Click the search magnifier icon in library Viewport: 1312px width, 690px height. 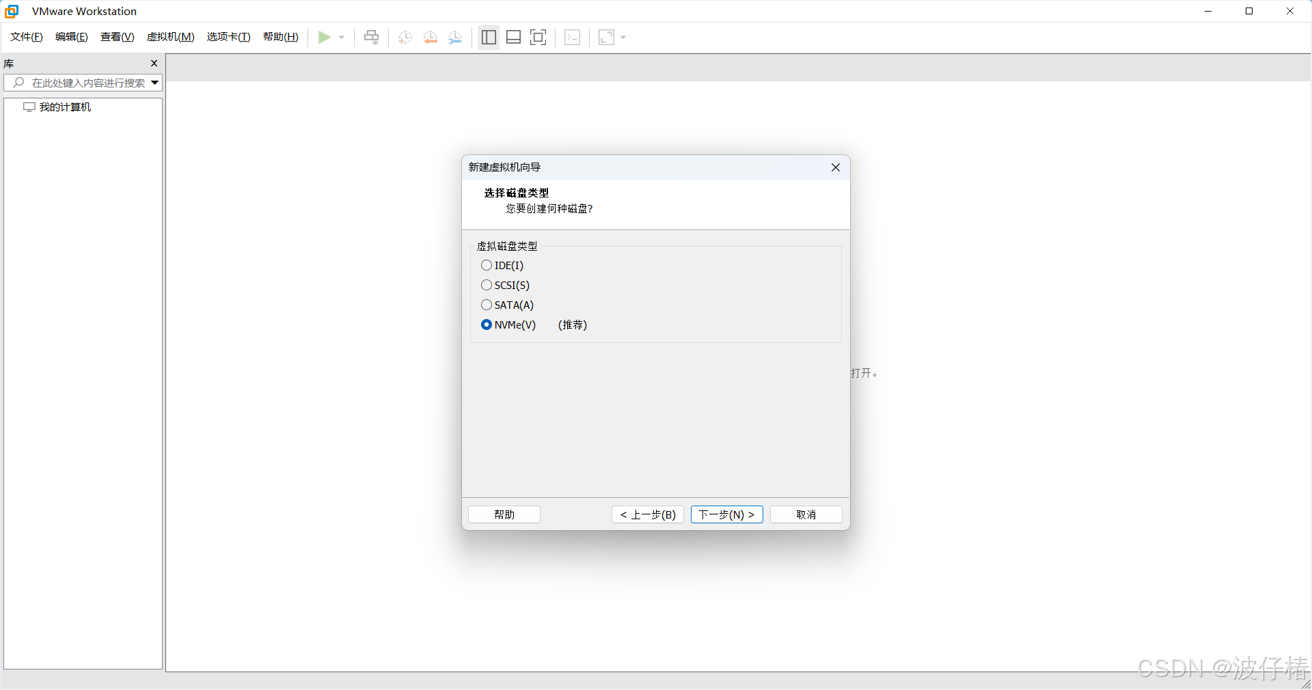(x=18, y=83)
